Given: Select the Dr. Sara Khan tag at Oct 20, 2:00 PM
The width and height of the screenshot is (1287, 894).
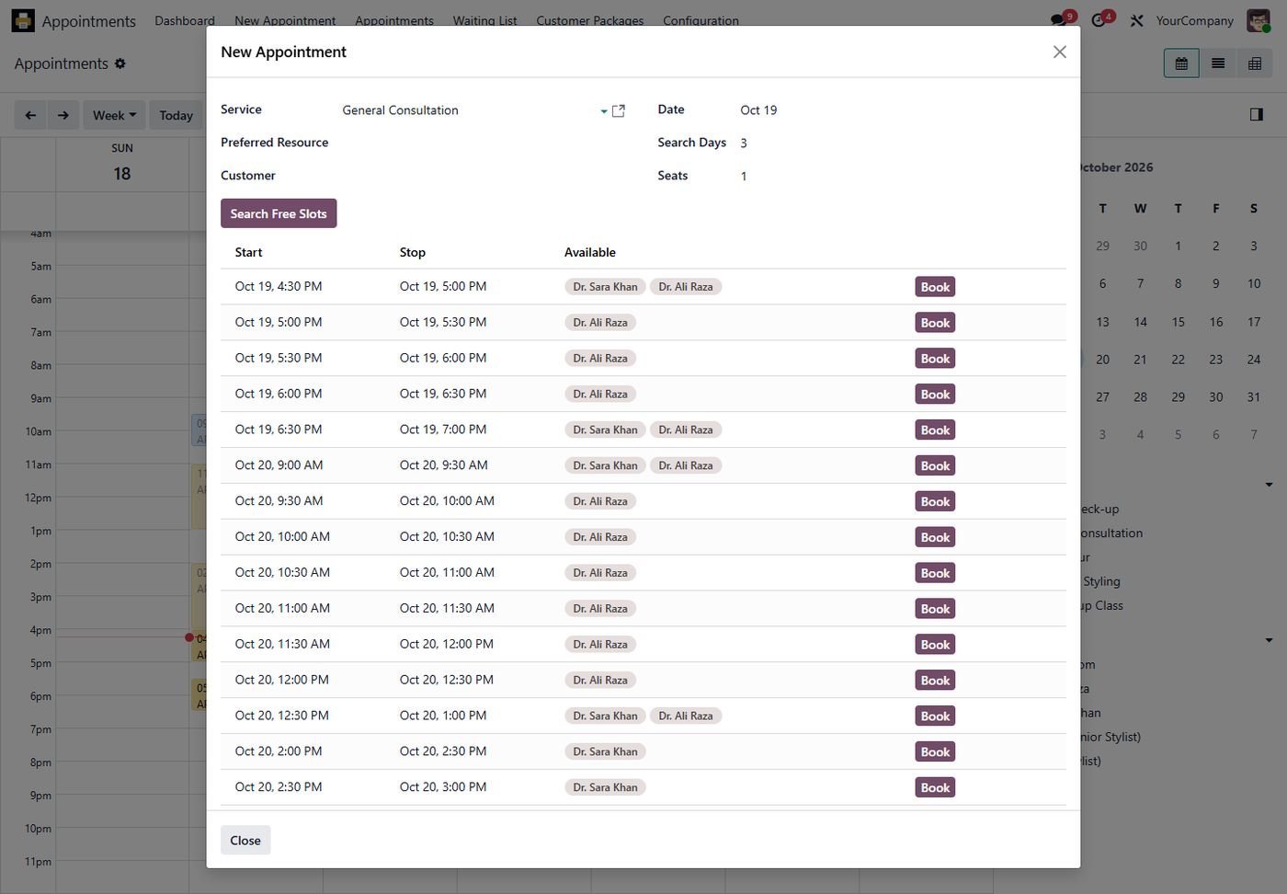Looking at the screenshot, I should [x=605, y=751].
